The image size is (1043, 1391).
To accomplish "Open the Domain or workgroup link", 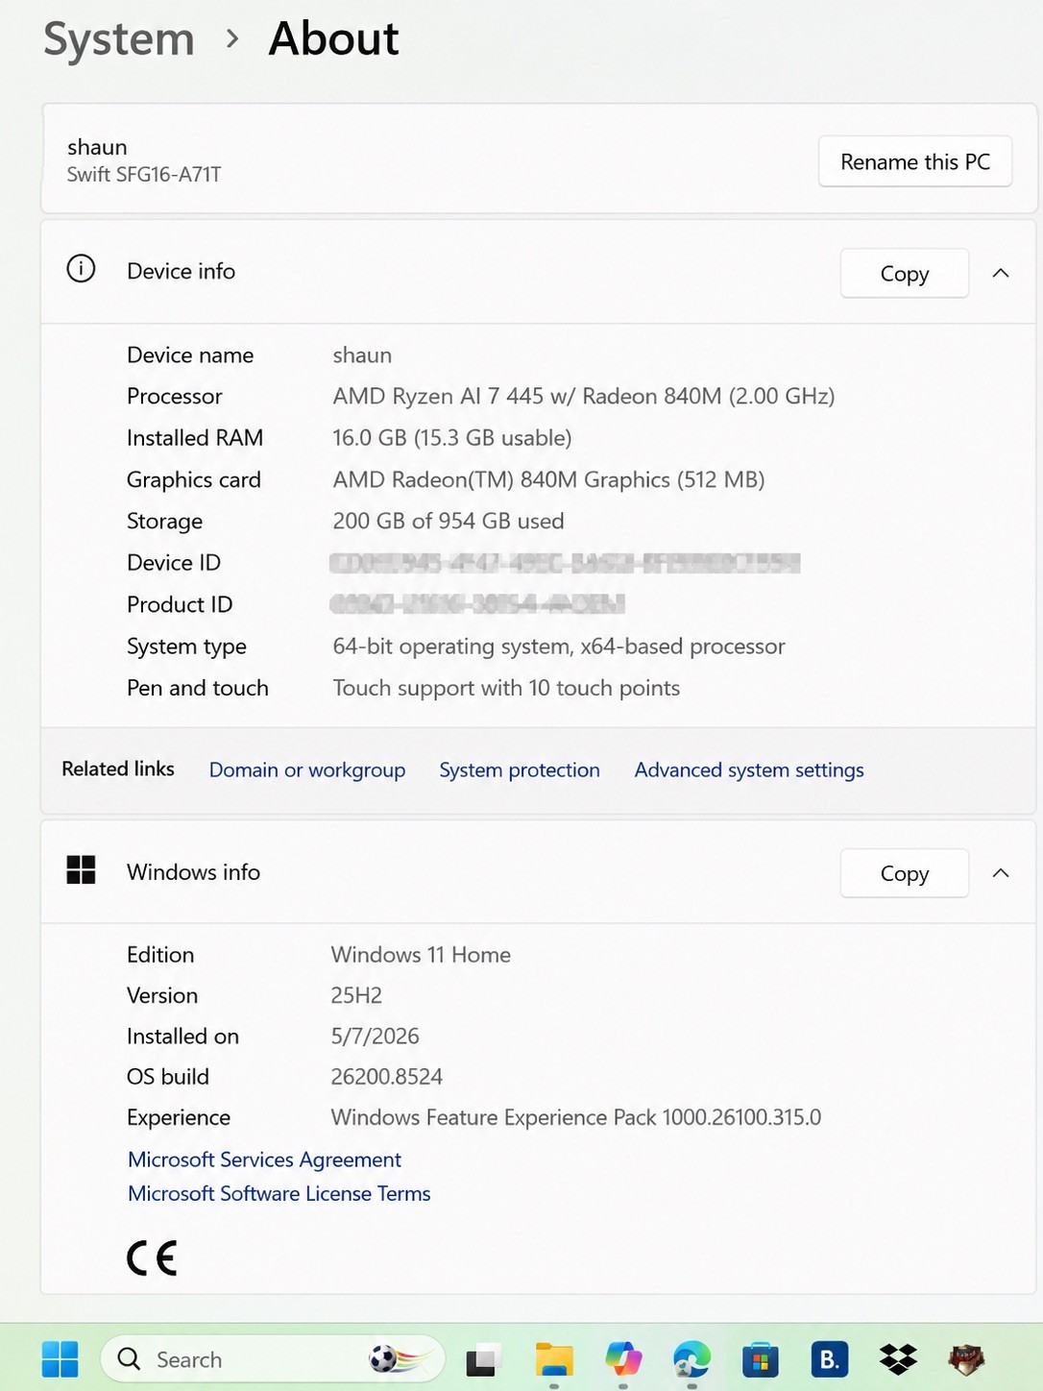I will (x=307, y=770).
